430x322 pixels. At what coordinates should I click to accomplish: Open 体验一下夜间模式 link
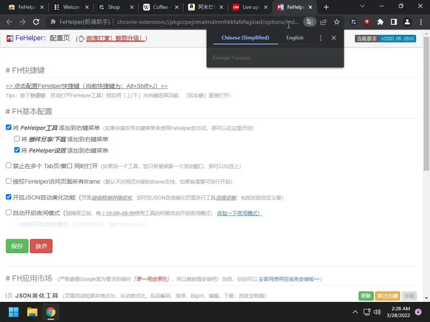coord(239,213)
